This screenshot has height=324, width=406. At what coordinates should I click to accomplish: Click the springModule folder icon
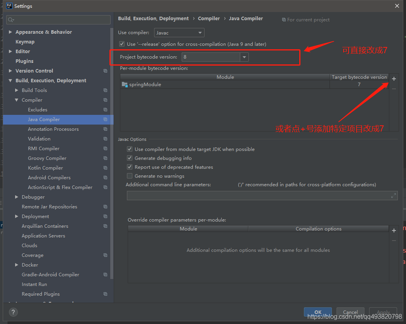coord(125,85)
